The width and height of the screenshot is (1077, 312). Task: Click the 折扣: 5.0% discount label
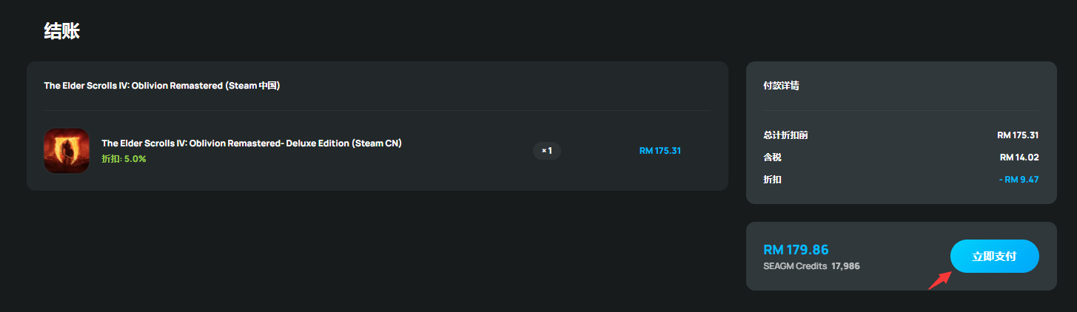pos(124,159)
